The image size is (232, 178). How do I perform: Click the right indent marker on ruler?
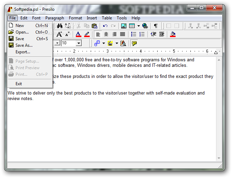pyautogui.click(x=216, y=52)
